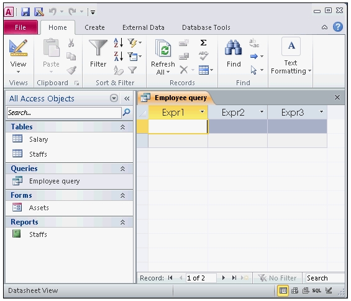Image resolution: width=351 pixels, height=301 pixels.
Task: Open the Expr1 column dropdown arrow
Action: pos(202,111)
